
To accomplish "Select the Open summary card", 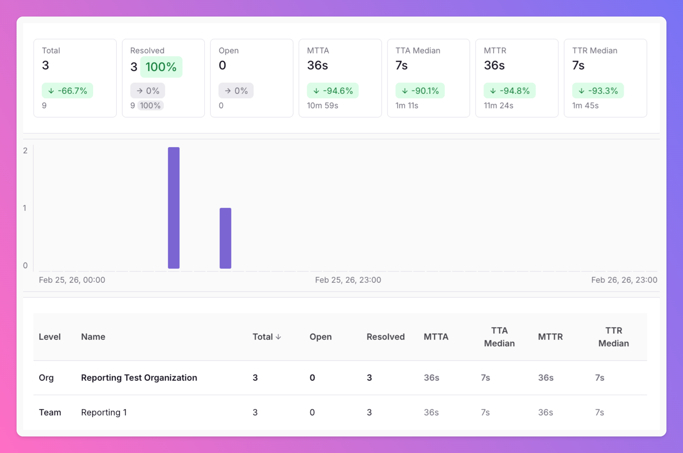I will click(x=251, y=78).
